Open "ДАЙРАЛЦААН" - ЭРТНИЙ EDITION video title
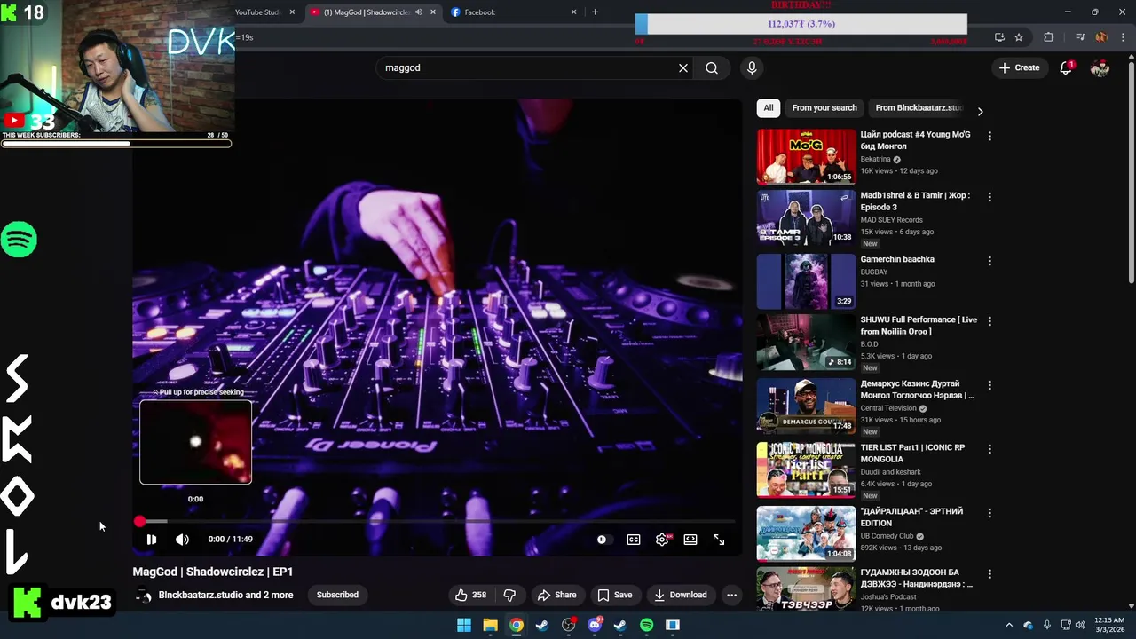Image resolution: width=1136 pixels, height=639 pixels. pos(911,517)
